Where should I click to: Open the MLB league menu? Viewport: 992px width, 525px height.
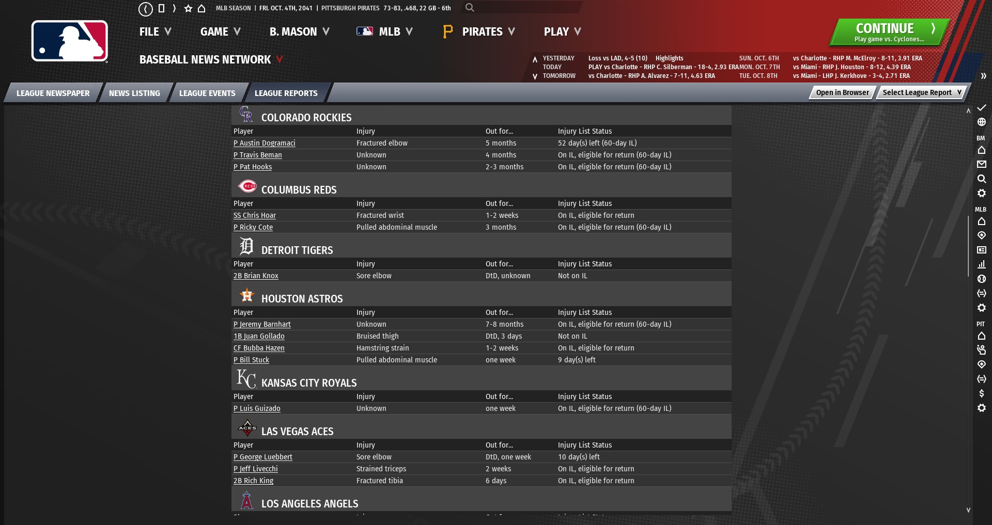point(385,31)
